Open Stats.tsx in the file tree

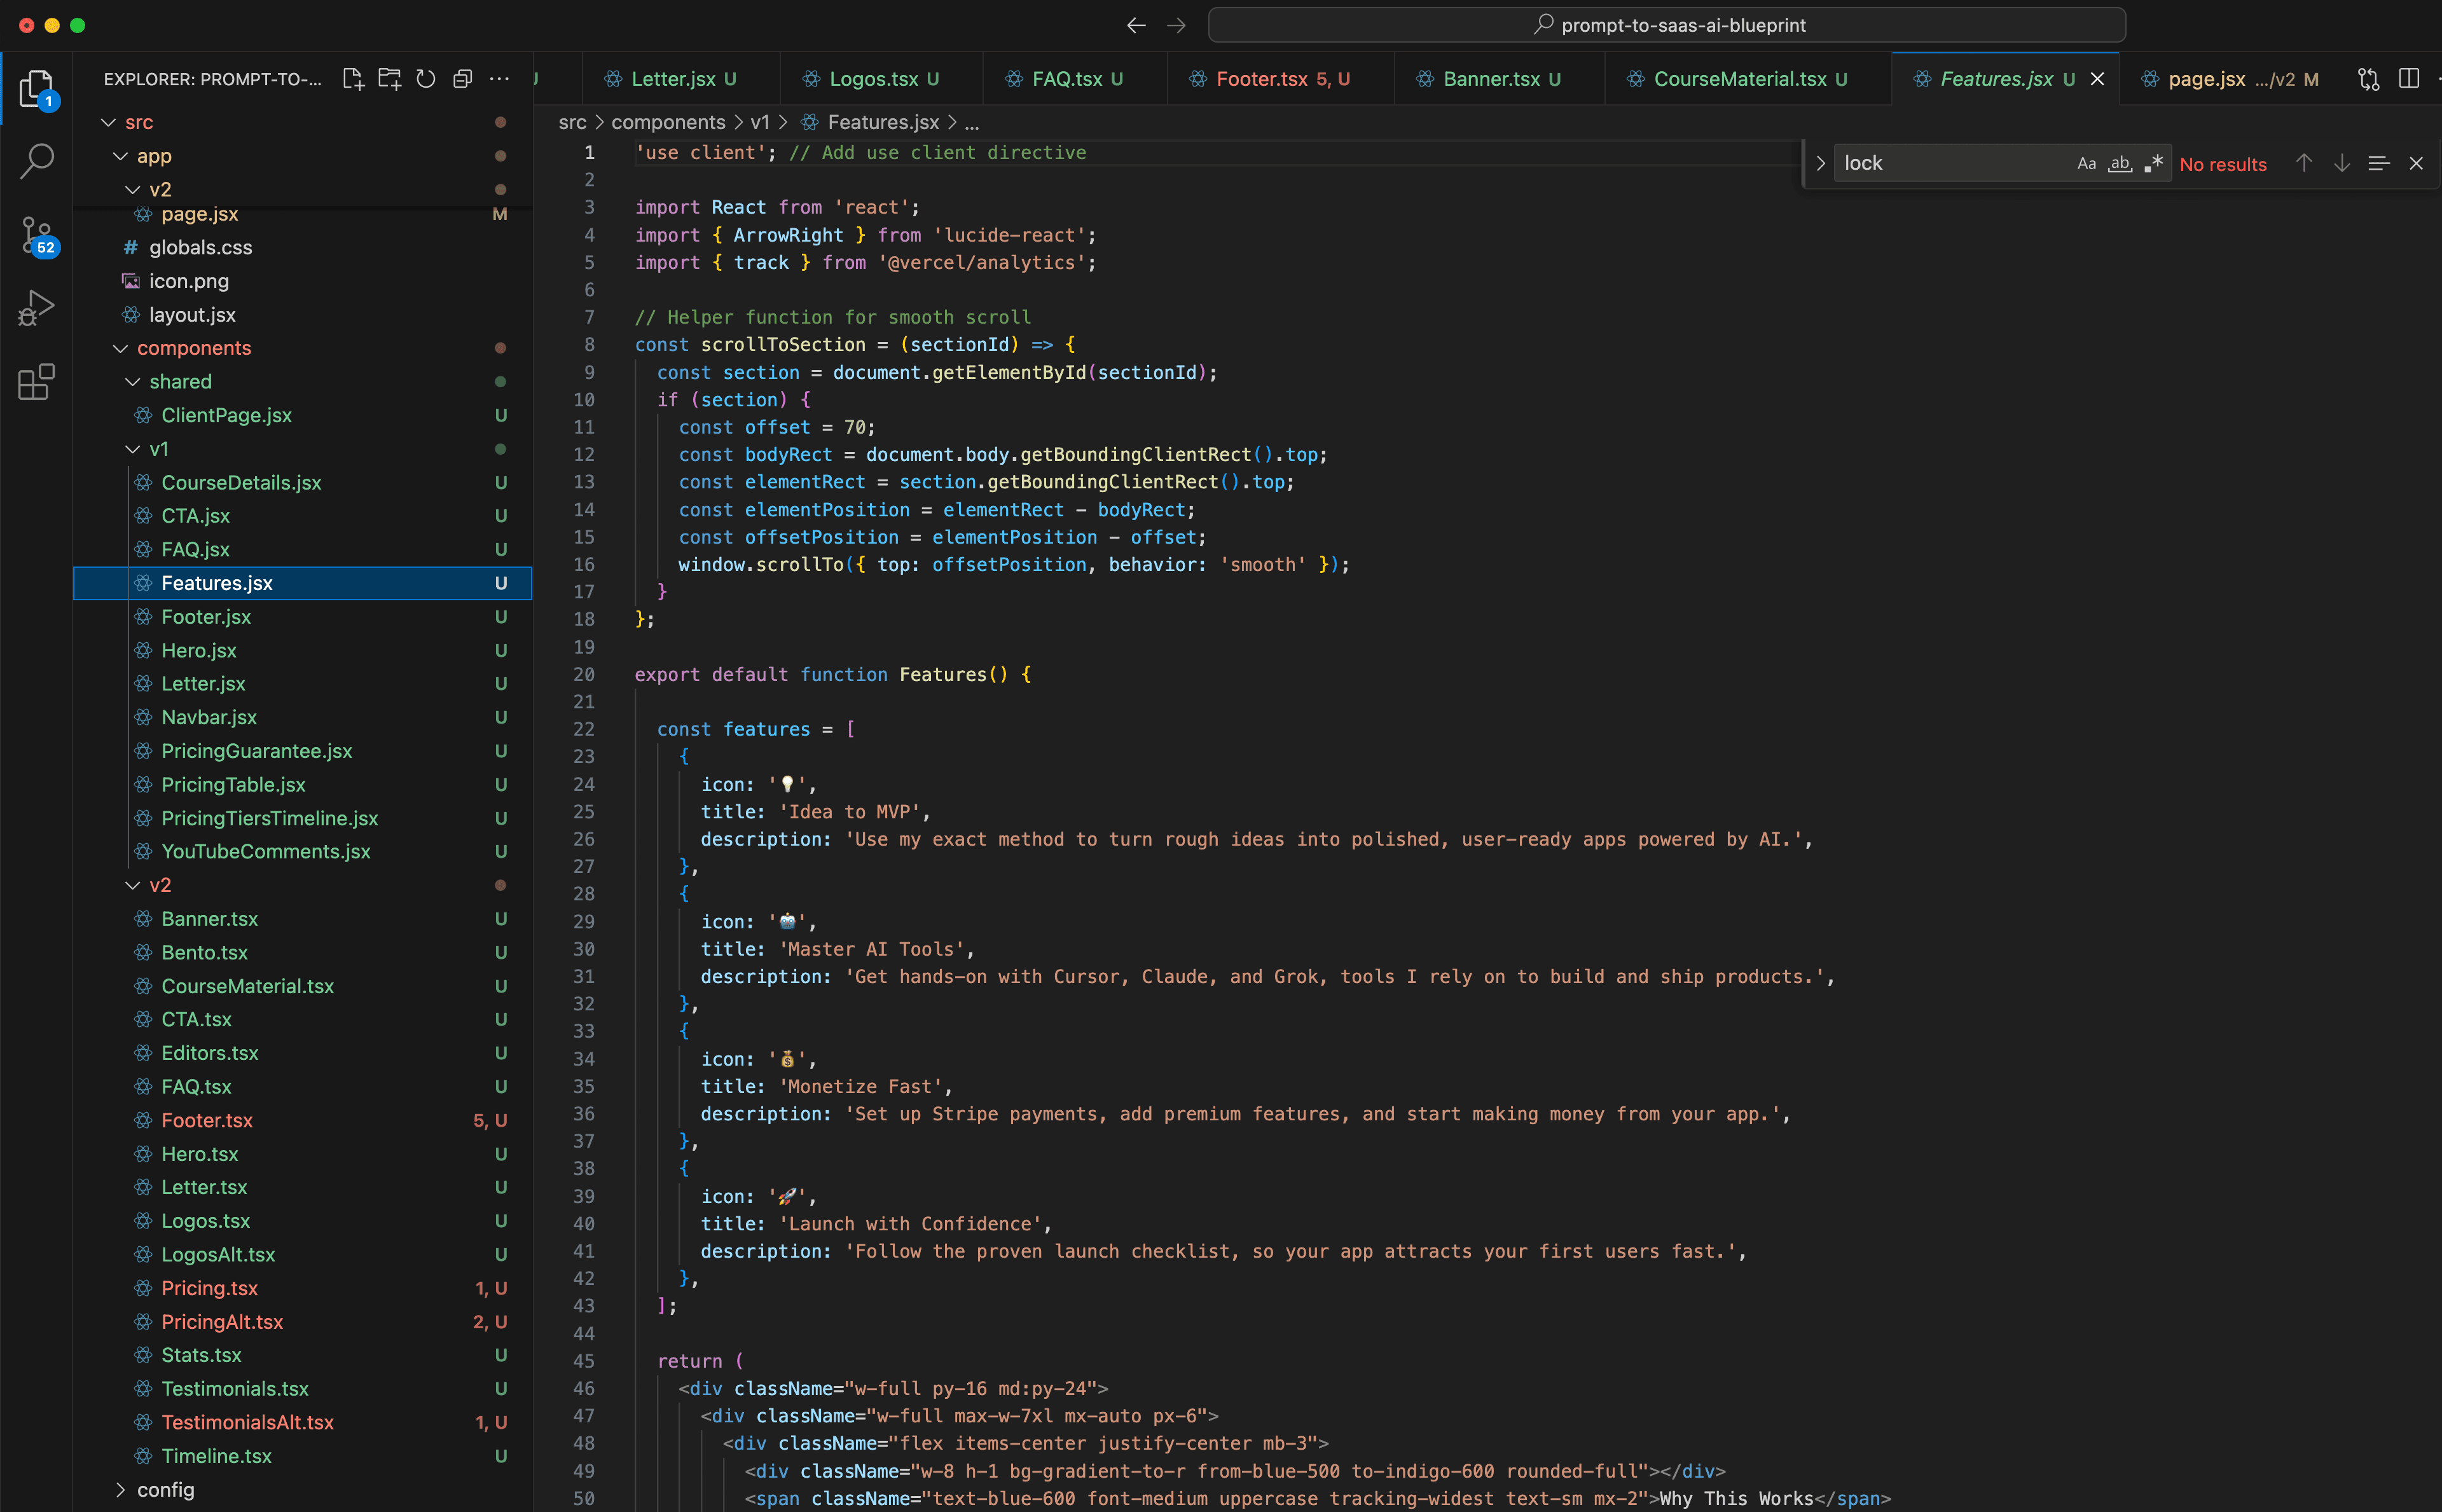(x=302, y=1355)
